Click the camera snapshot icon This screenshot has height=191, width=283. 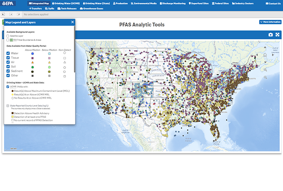click(x=271, y=35)
